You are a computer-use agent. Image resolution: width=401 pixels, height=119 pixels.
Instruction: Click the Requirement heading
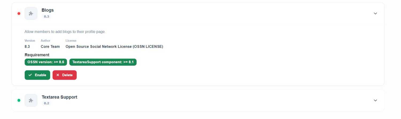click(x=37, y=55)
